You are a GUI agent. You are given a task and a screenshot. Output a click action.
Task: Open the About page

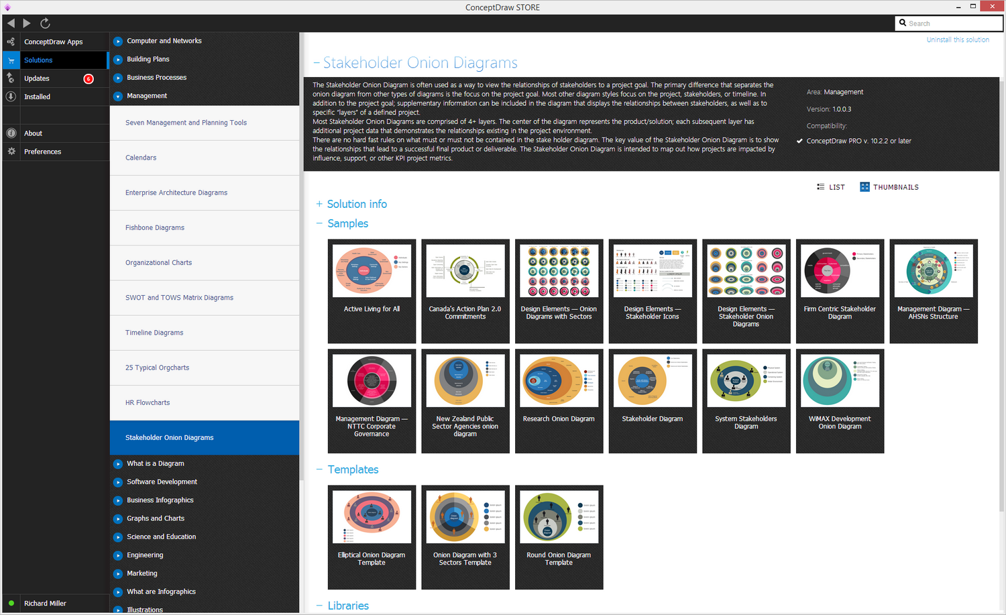[x=34, y=133]
